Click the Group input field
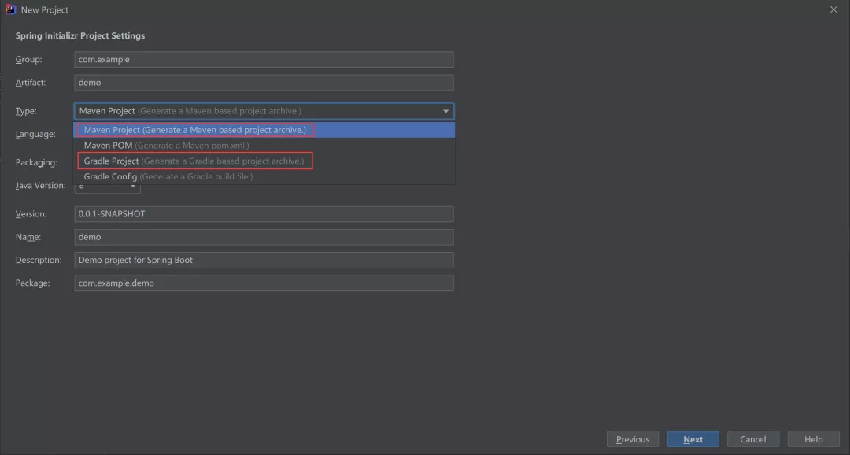Screen dimensions: 850x455 pos(264,59)
